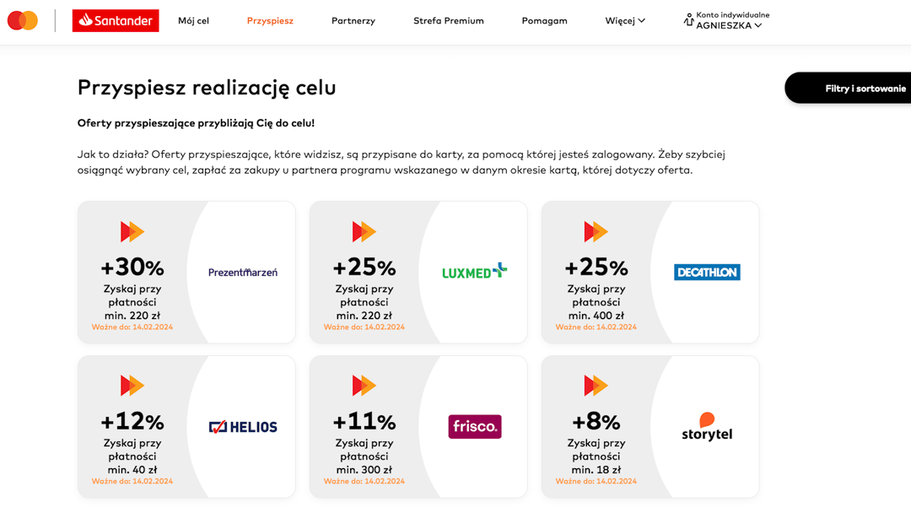The height and width of the screenshot is (508, 911).
Task: Select the storytel logo with orange speech bubble
Action: 707,426
